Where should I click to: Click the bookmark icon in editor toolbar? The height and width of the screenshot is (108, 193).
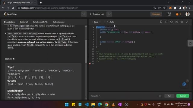tap(161, 22)
